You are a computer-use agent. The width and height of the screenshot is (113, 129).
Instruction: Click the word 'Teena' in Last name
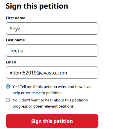16,51
